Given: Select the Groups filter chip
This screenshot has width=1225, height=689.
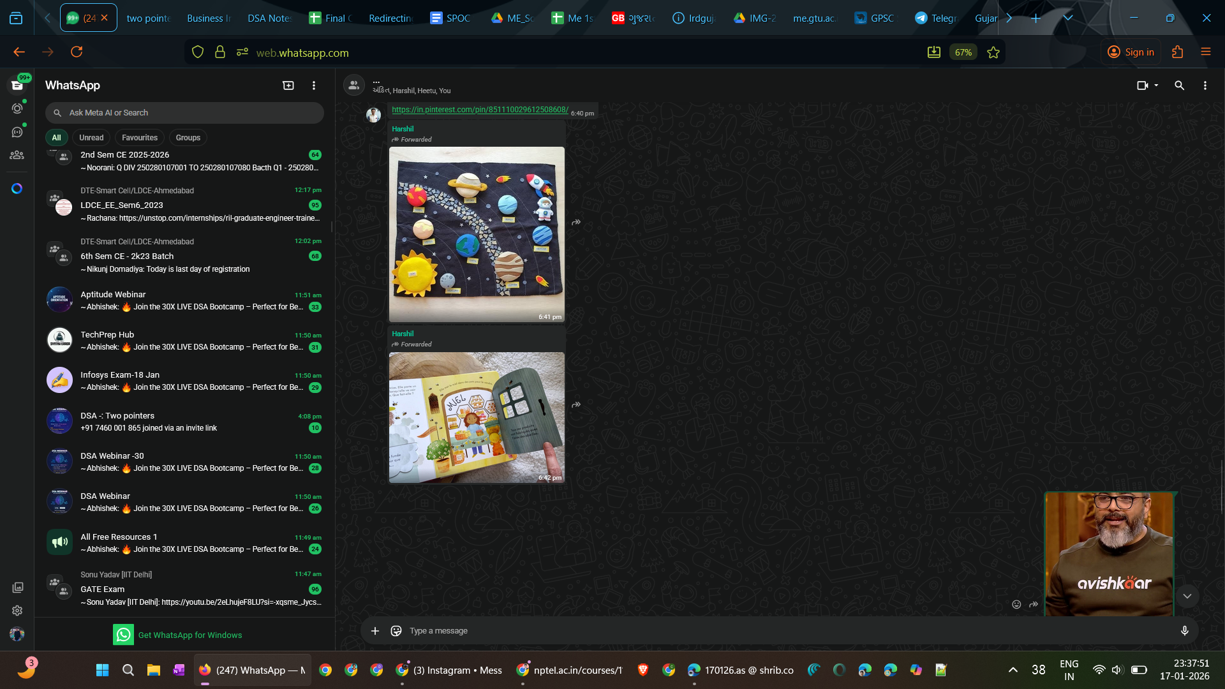Looking at the screenshot, I should 188,138.
